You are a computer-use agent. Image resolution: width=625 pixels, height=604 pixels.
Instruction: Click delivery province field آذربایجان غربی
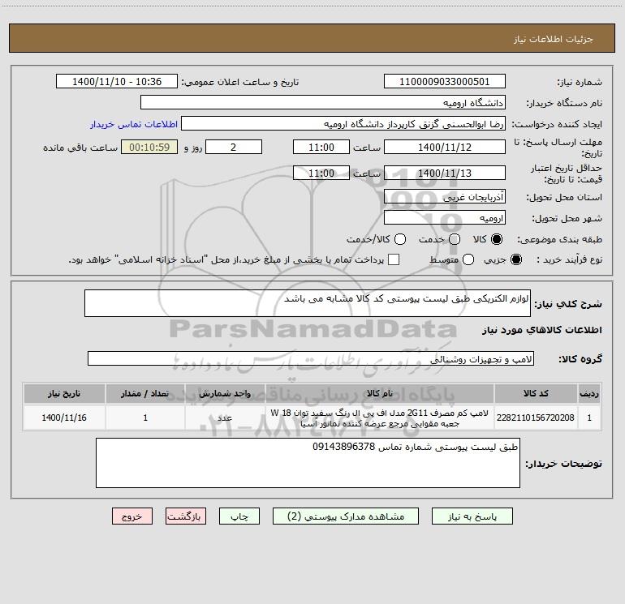pos(445,197)
